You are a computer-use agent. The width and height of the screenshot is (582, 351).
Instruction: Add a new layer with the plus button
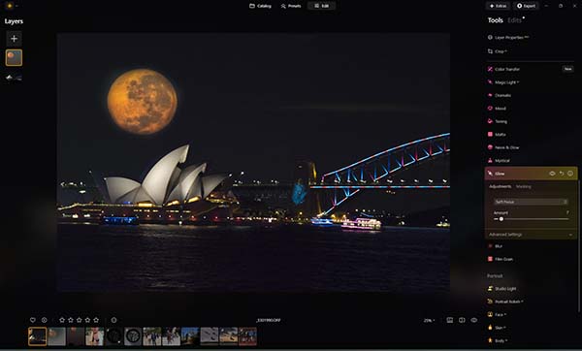click(x=15, y=39)
